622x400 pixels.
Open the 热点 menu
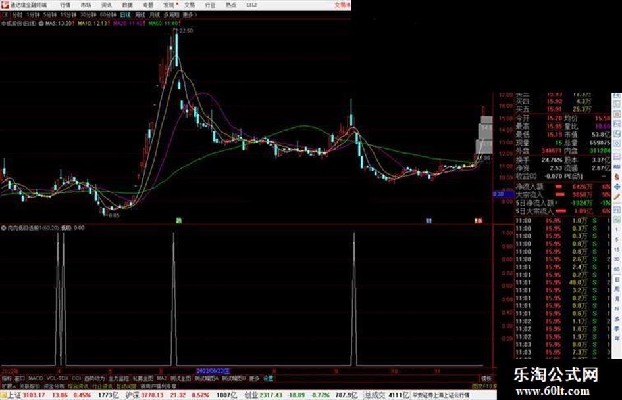(x=231, y=5)
